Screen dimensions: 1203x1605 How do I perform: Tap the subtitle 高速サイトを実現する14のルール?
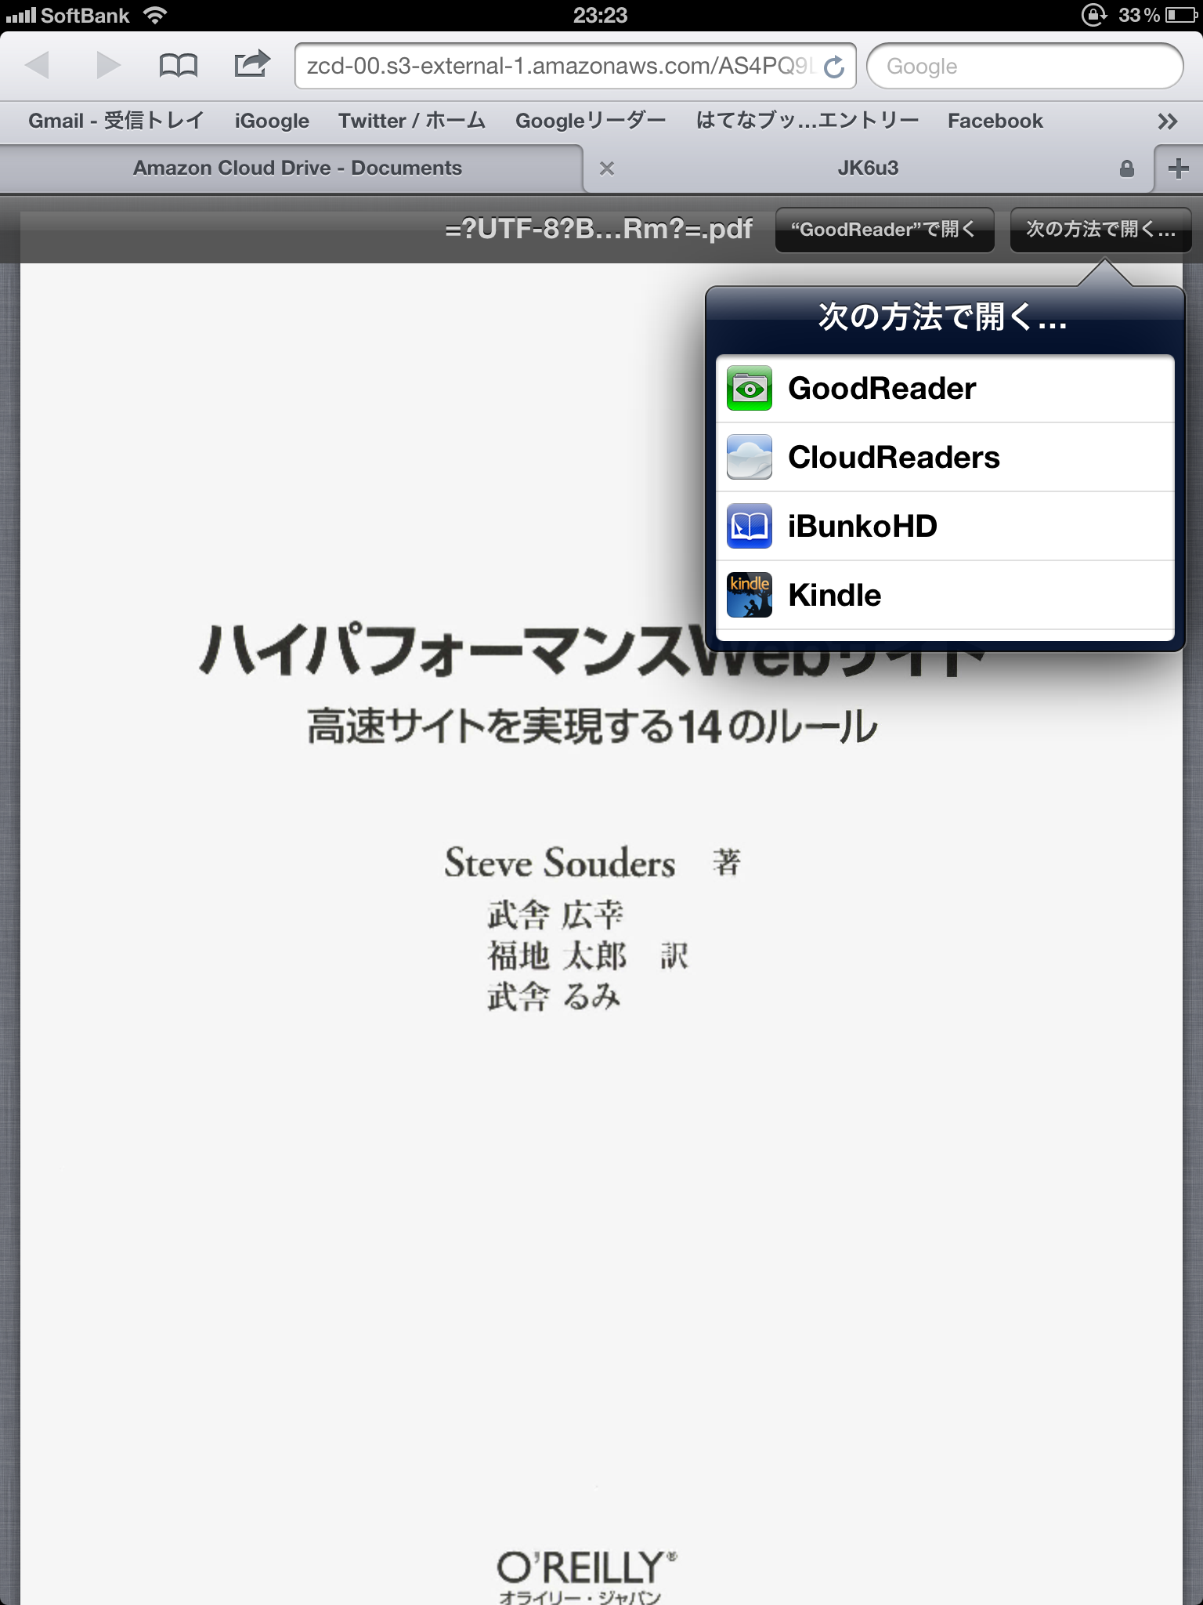tap(593, 726)
